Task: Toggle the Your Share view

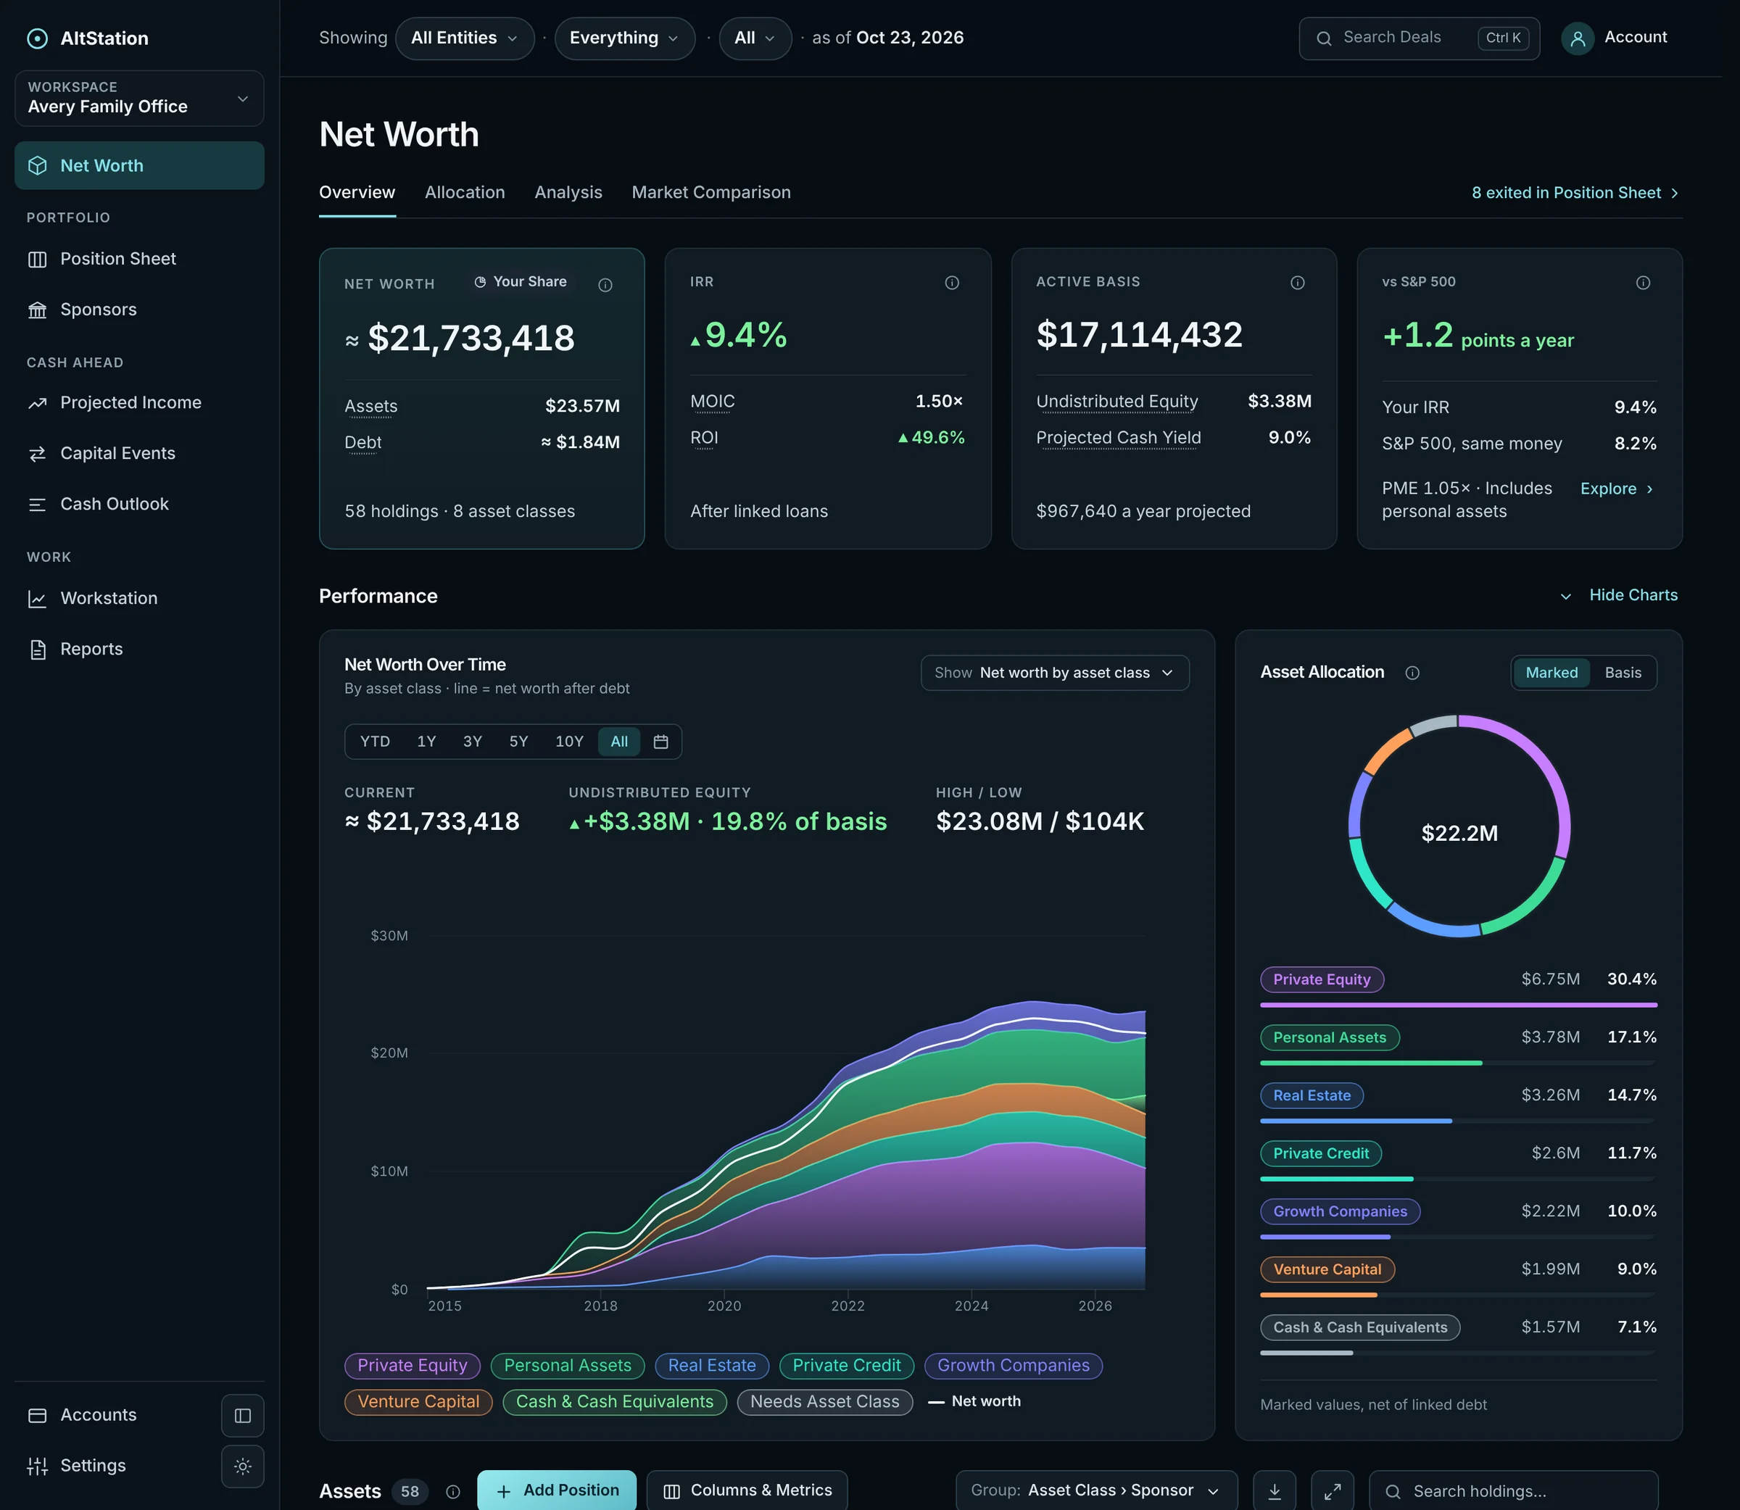Action: (521, 281)
